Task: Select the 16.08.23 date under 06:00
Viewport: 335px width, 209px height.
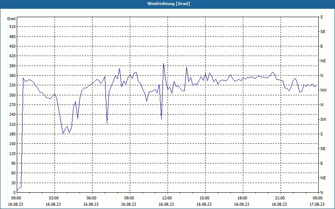Action: coord(91,204)
